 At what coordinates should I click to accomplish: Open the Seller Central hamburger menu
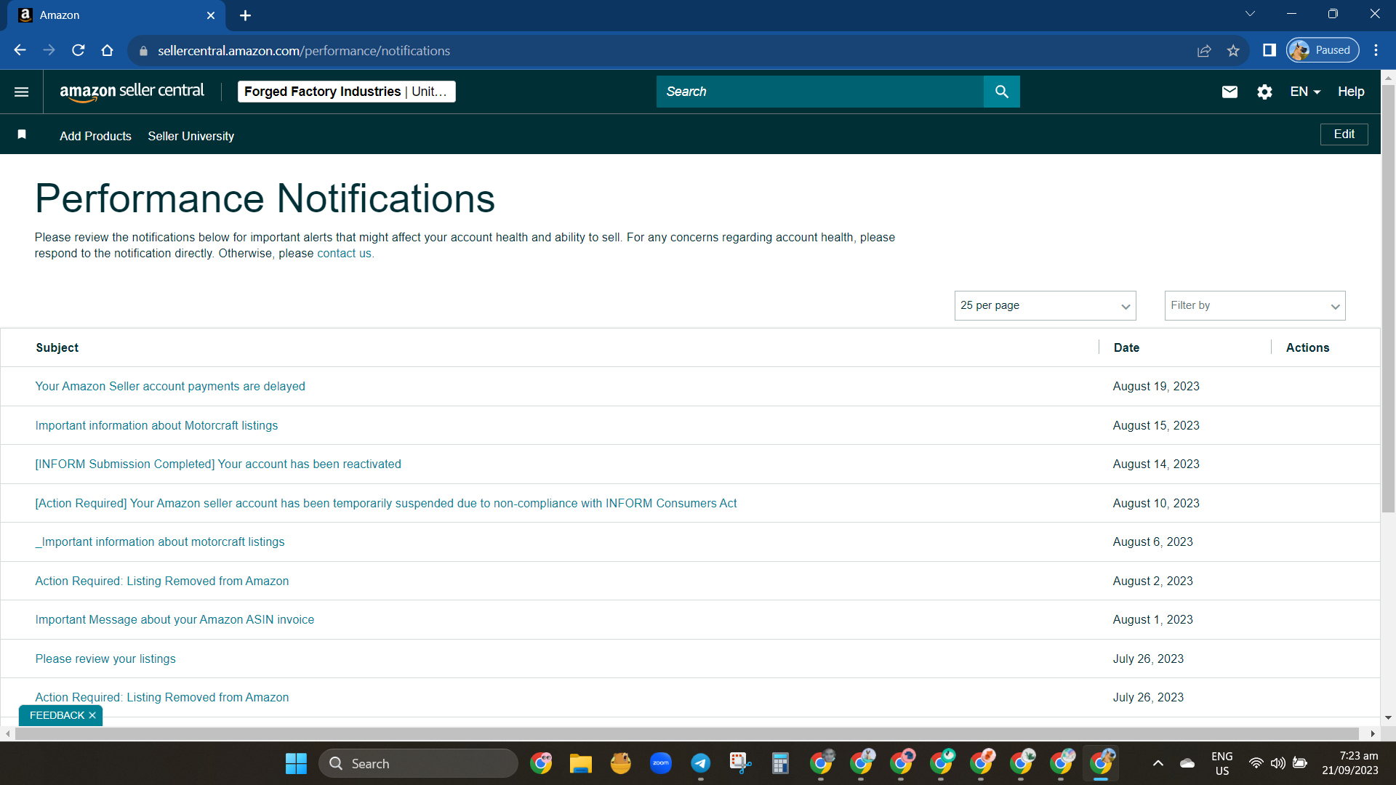click(22, 92)
